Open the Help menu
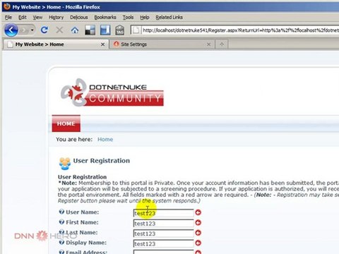Screen dimensions: 339x254 coord(145,18)
